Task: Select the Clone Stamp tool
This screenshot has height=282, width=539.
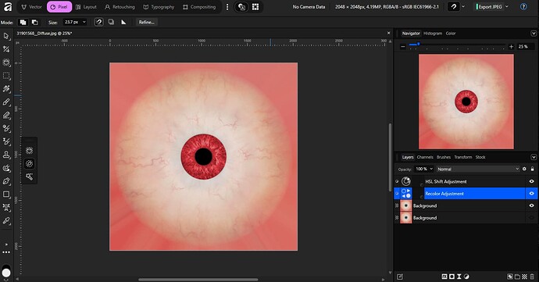Action: coord(6,155)
